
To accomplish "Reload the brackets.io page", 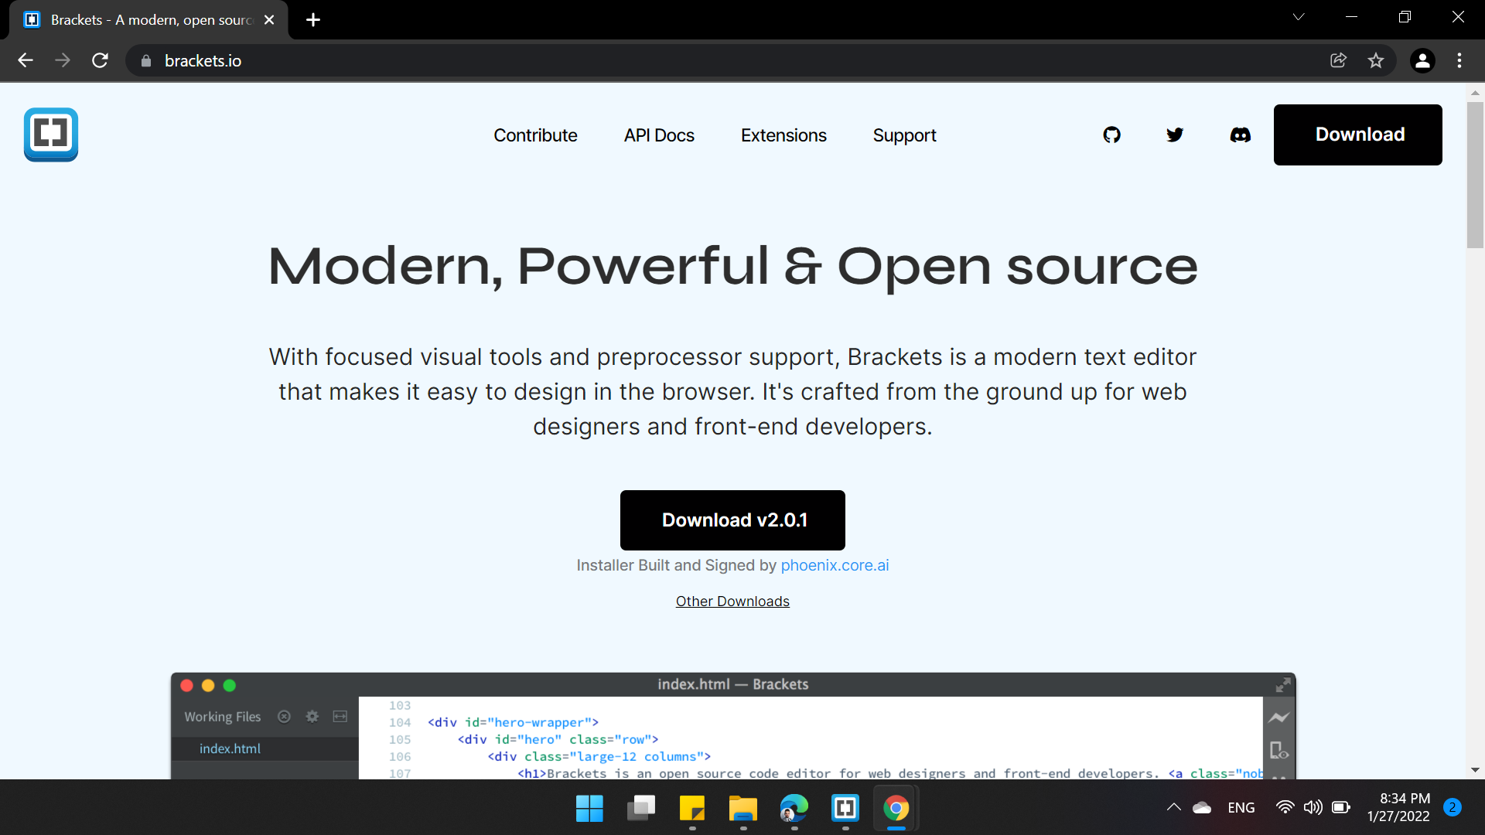I will tap(100, 60).
